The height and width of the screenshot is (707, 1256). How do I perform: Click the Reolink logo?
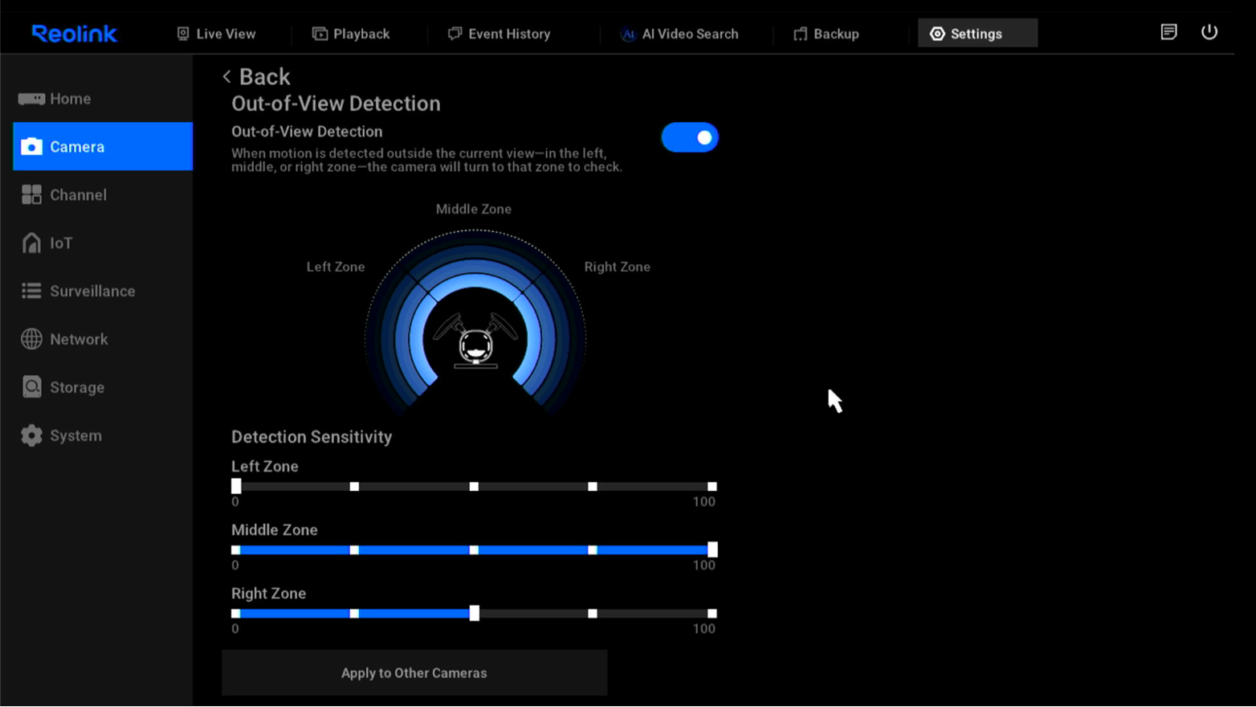tap(73, 33)
